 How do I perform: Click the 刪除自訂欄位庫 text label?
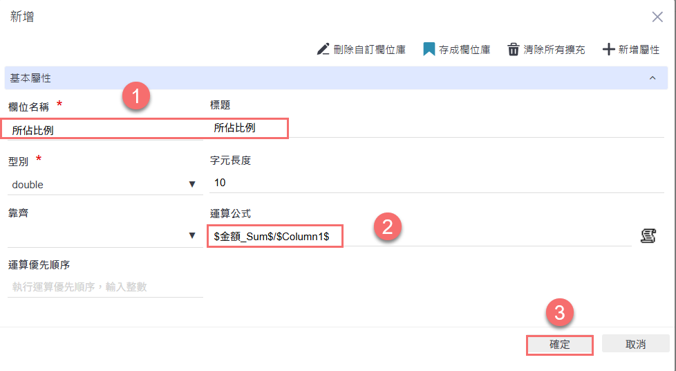(369, 50)
